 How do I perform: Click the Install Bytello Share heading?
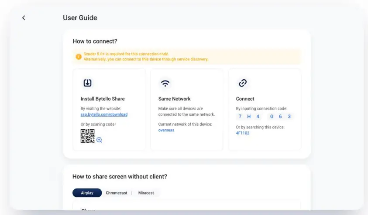[x=103, y=99]
